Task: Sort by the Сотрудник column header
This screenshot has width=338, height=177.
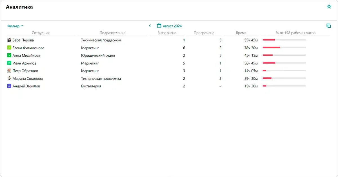Action: (x=41, y=33)
